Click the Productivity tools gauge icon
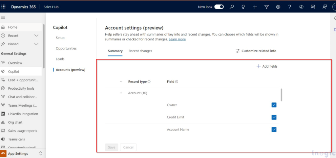 3,88
